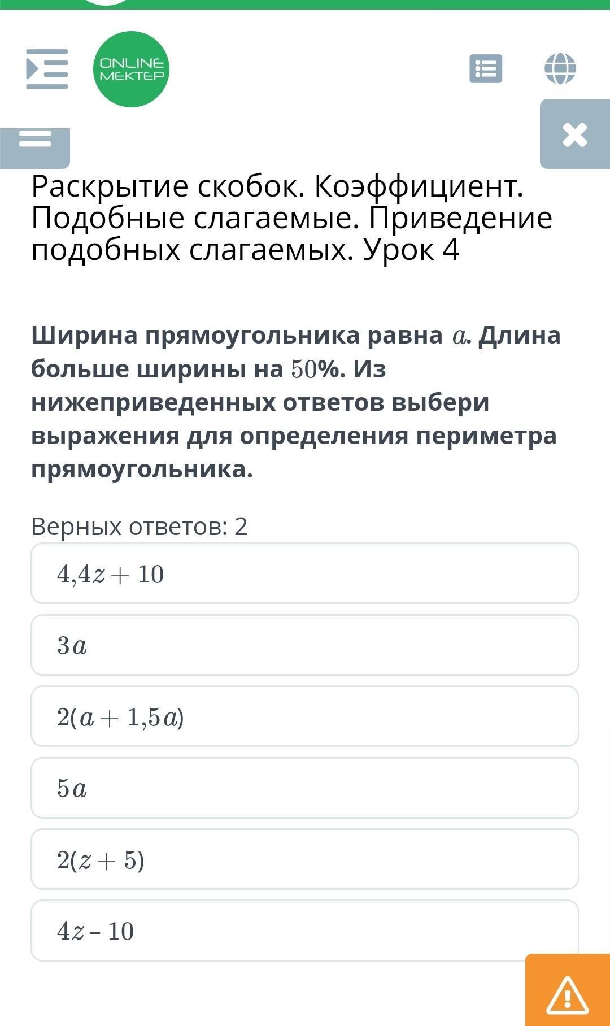
Task: Open the globe language selector
Action: coord(560,69)
